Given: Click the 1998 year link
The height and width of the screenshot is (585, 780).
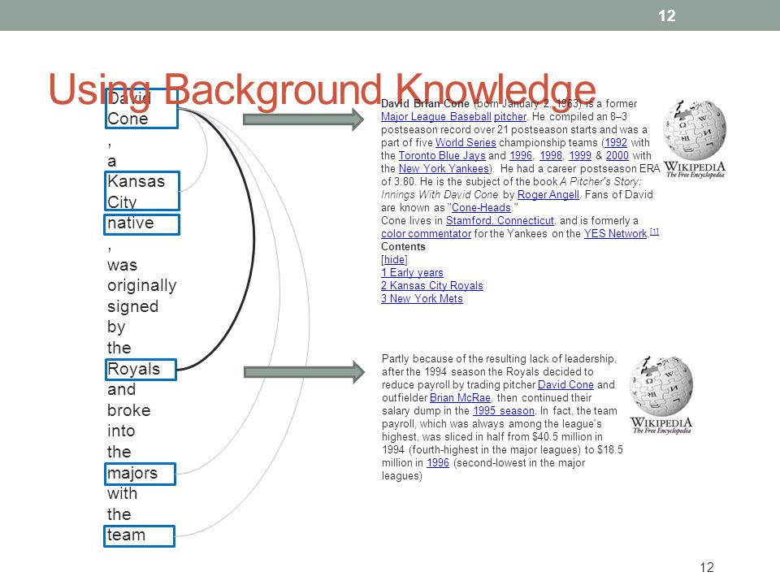Looking at the screenshot, I should (x=551, y=155).
